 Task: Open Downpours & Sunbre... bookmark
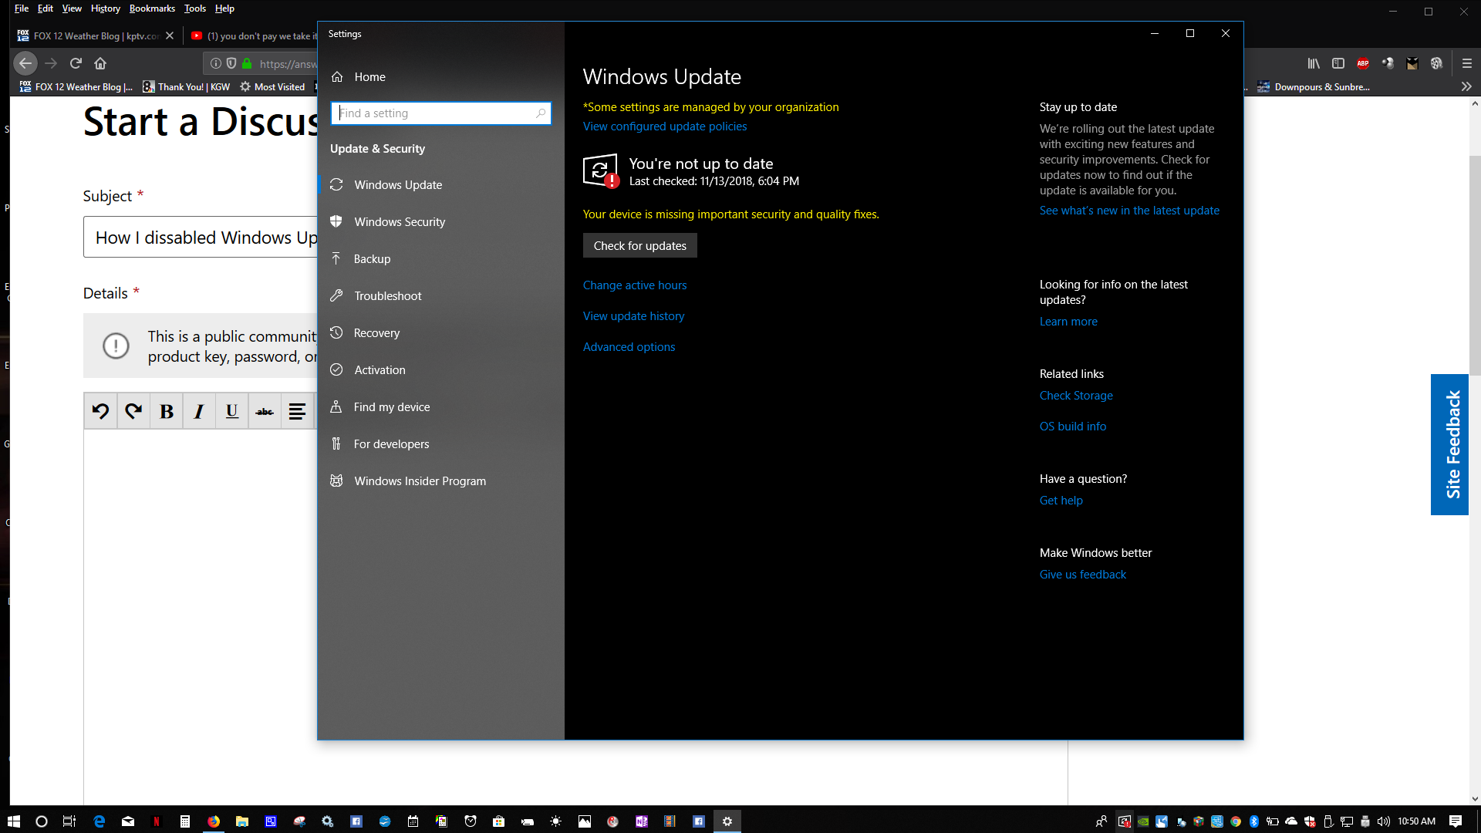click(x=1314, y=86)
